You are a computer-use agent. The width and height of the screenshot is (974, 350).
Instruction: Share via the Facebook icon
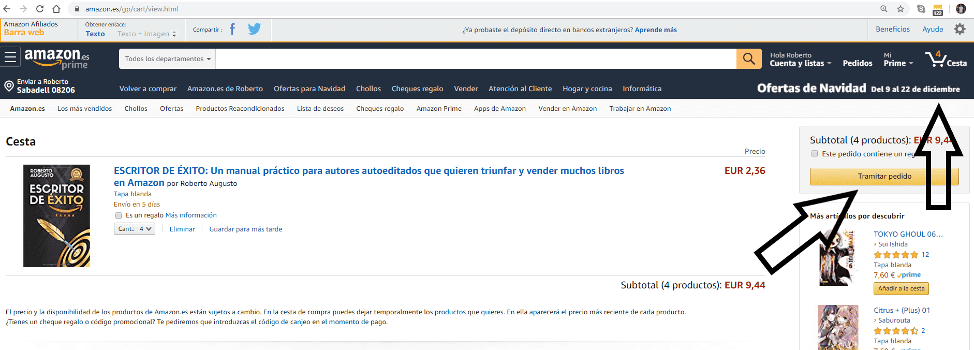pyautogui.click(x=232, y=29)
